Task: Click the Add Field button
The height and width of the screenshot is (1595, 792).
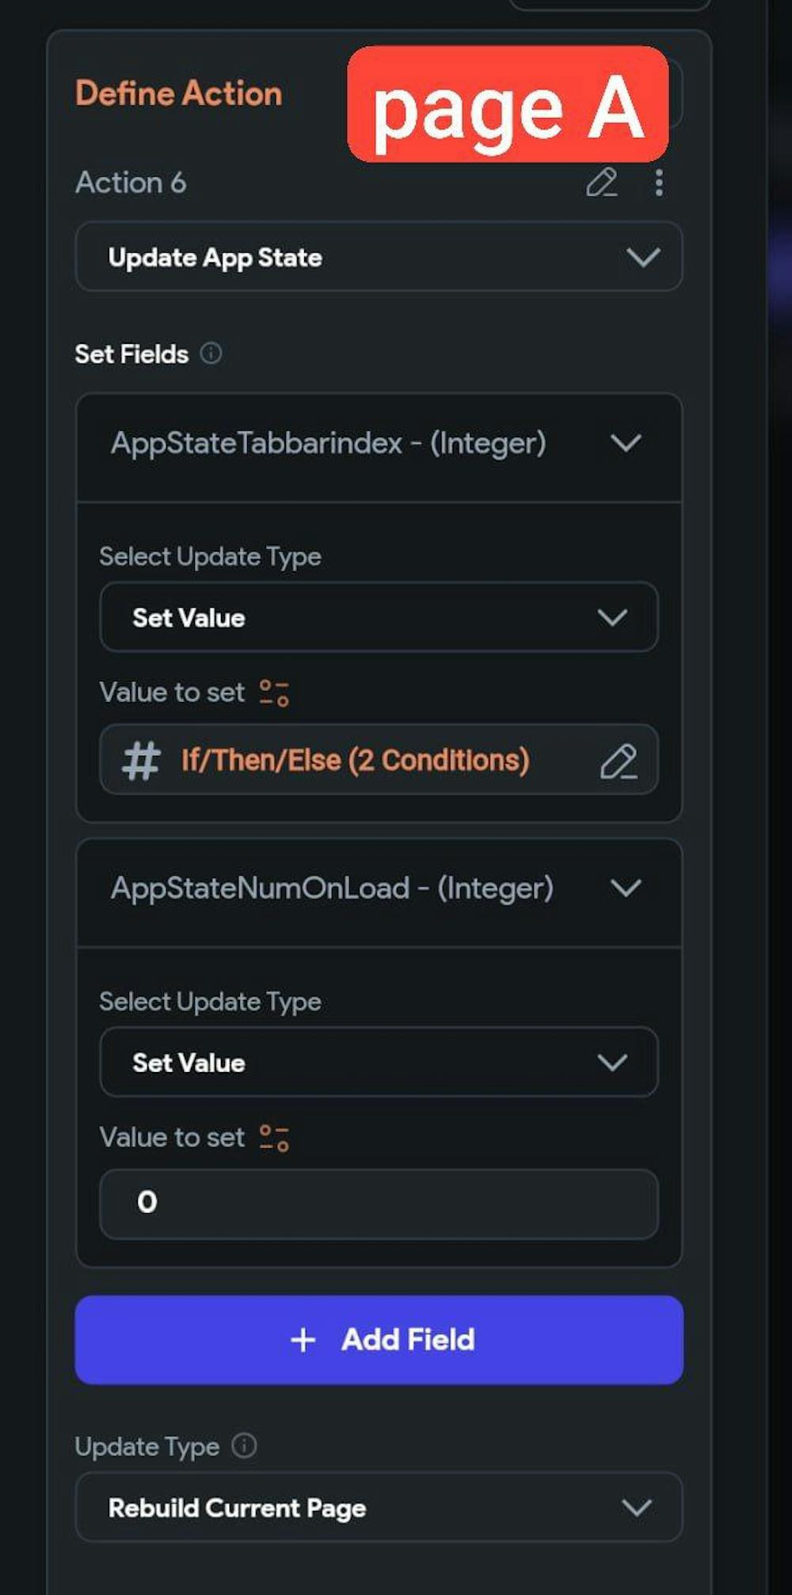Action: tap(379, 1340)
